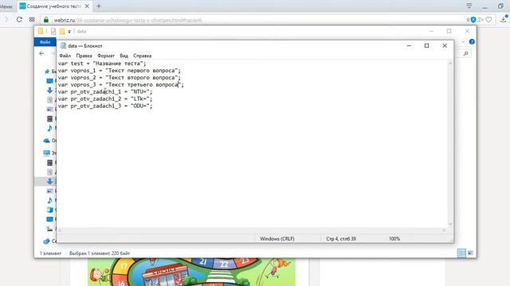The width and height of the screenshot is (510, 286).
Task: Click the vopros_1 line text
Action: [x=119, y=71]
